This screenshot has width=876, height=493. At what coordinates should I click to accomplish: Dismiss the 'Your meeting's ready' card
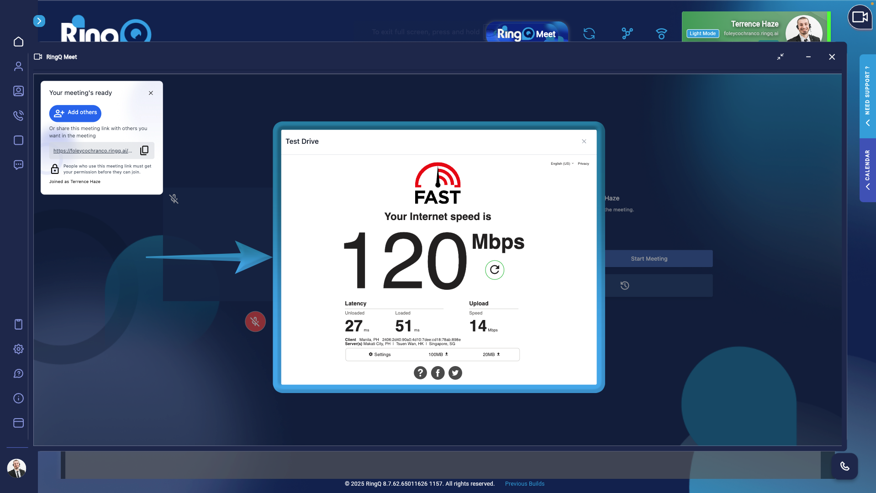(x=151, y=93)
